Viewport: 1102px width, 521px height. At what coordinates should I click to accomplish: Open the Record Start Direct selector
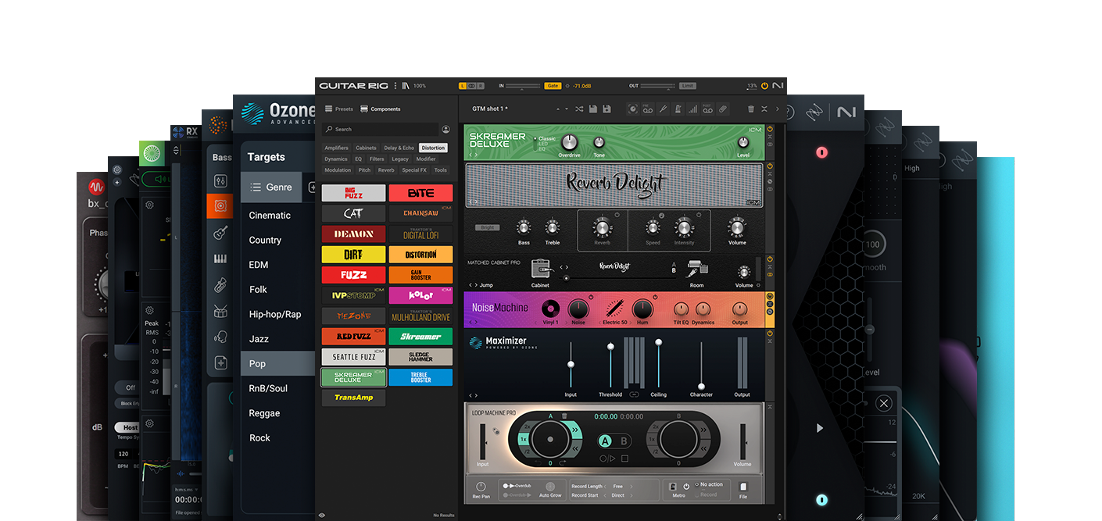point(618,495)
